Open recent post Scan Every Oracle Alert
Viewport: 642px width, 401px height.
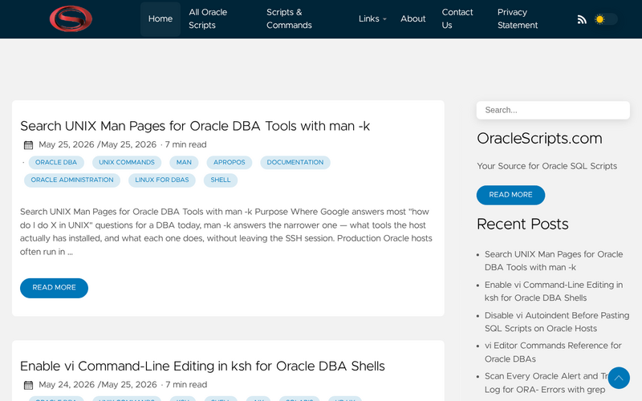coord(546,383)
